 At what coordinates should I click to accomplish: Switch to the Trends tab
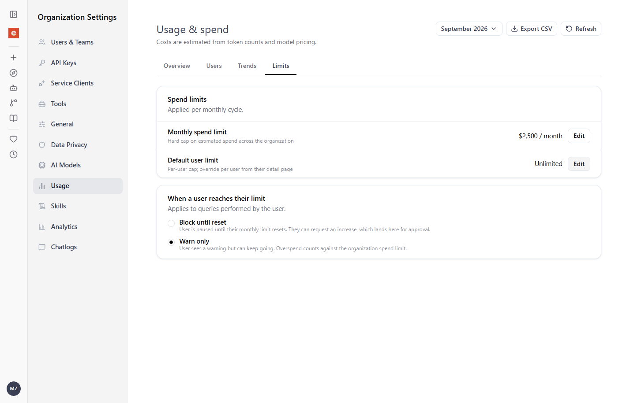click(247, 66)
